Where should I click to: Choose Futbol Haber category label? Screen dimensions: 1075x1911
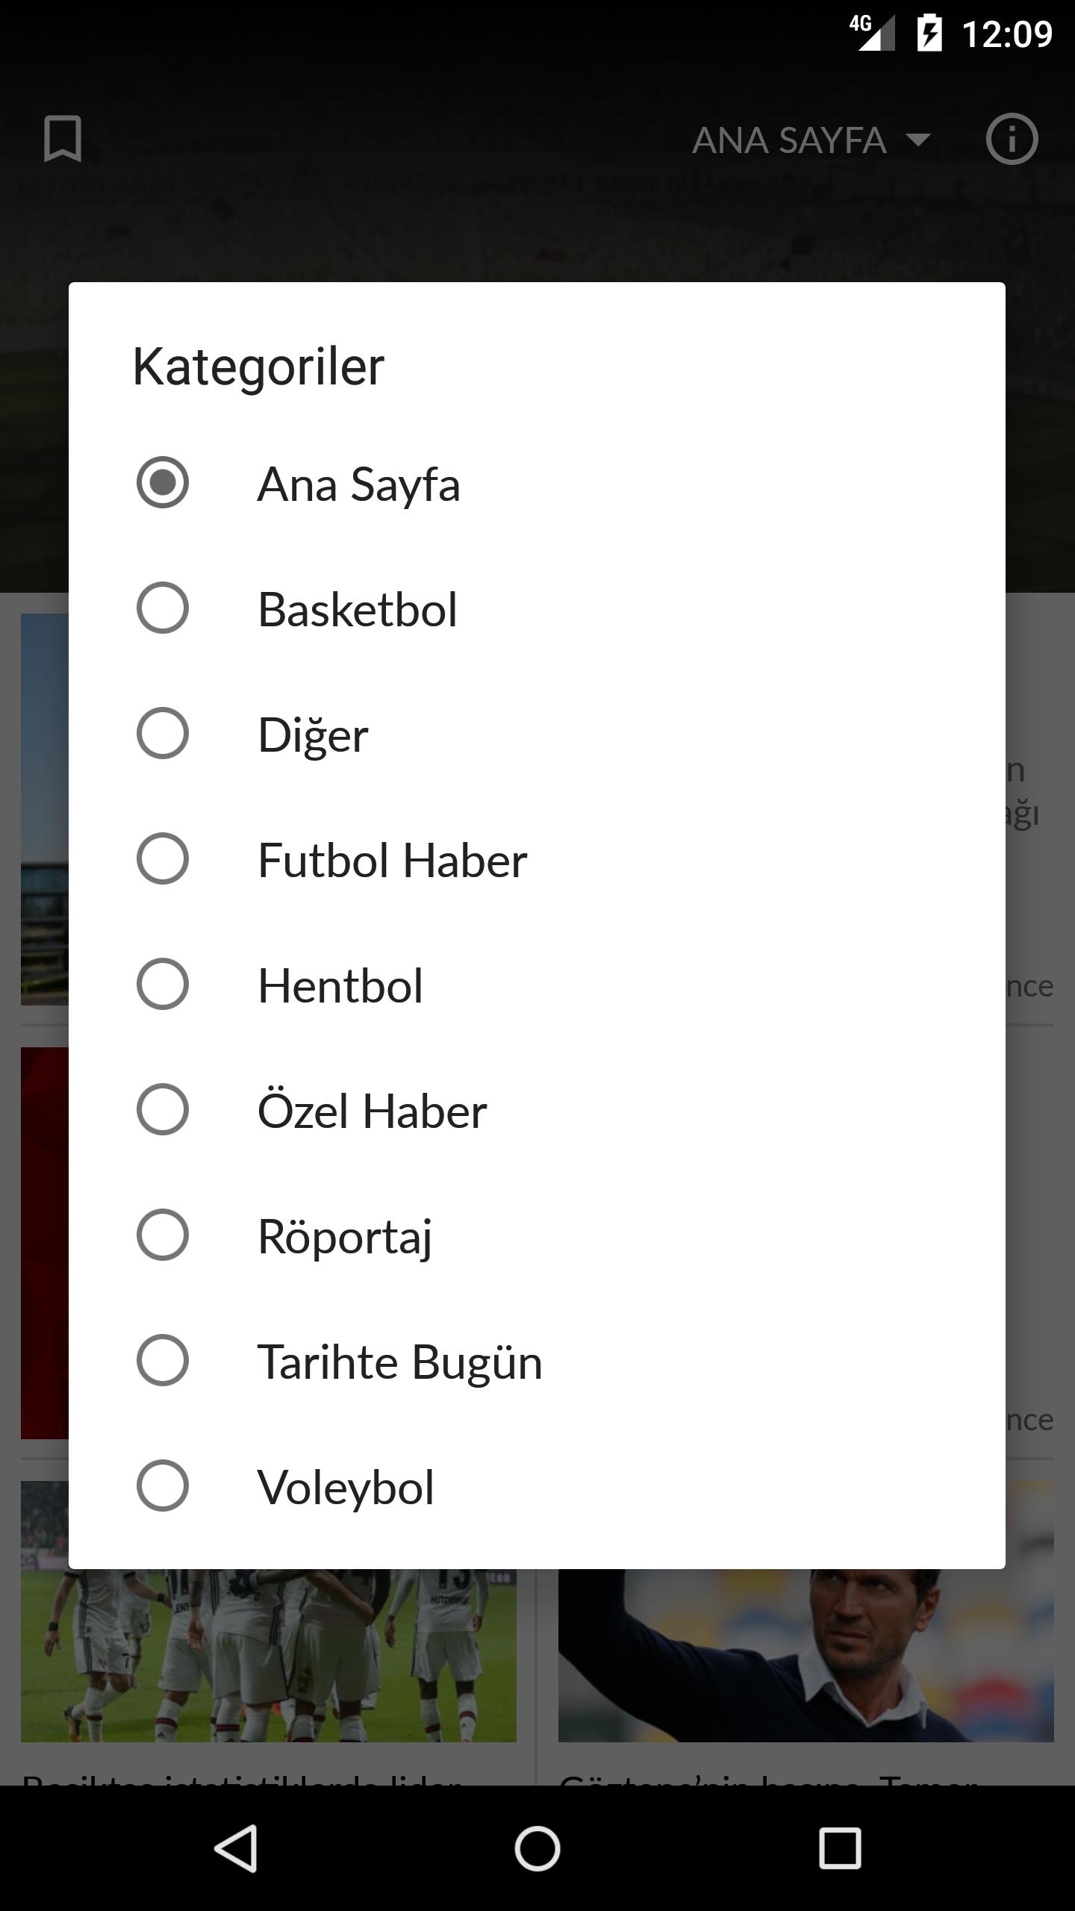[393, 860]
